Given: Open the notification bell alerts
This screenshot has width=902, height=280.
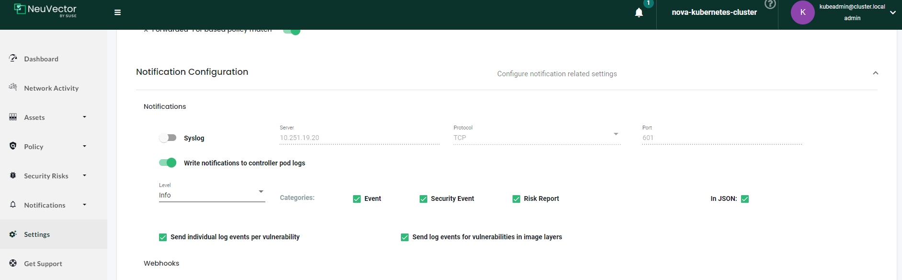Looking at the screenshot, I should 639,12.
